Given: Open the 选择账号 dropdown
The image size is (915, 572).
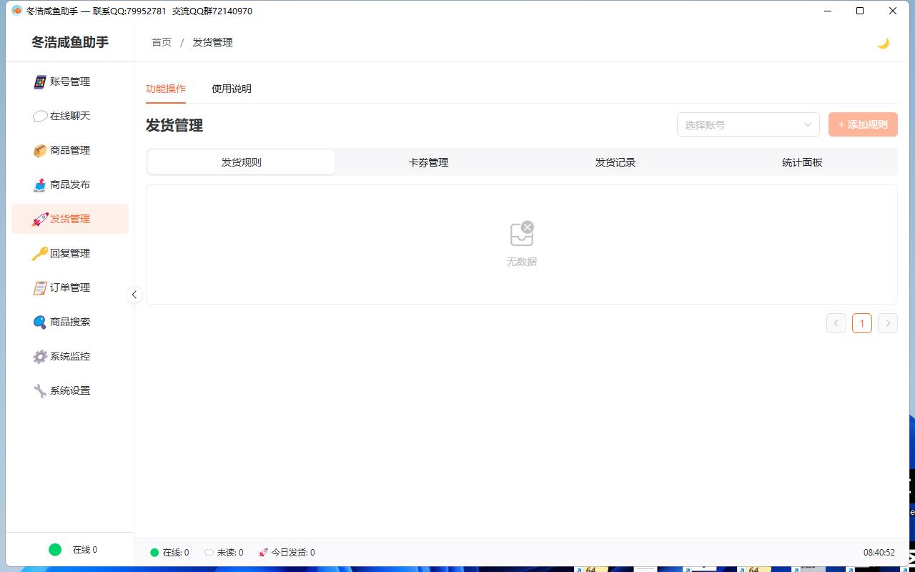Looking at the screenshot, I should (x=748, y=124).
